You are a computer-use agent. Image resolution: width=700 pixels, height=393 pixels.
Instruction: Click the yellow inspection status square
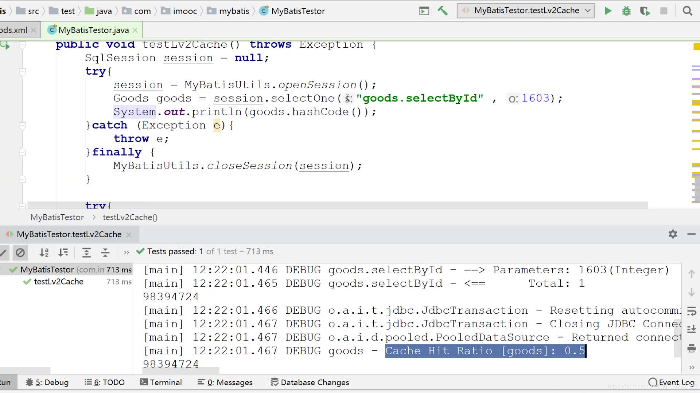696,47
